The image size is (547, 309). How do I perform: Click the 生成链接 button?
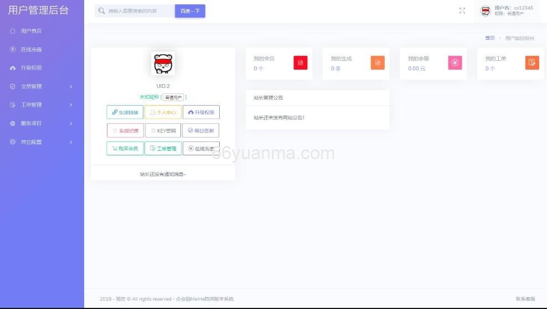click(x=125, y=112)
